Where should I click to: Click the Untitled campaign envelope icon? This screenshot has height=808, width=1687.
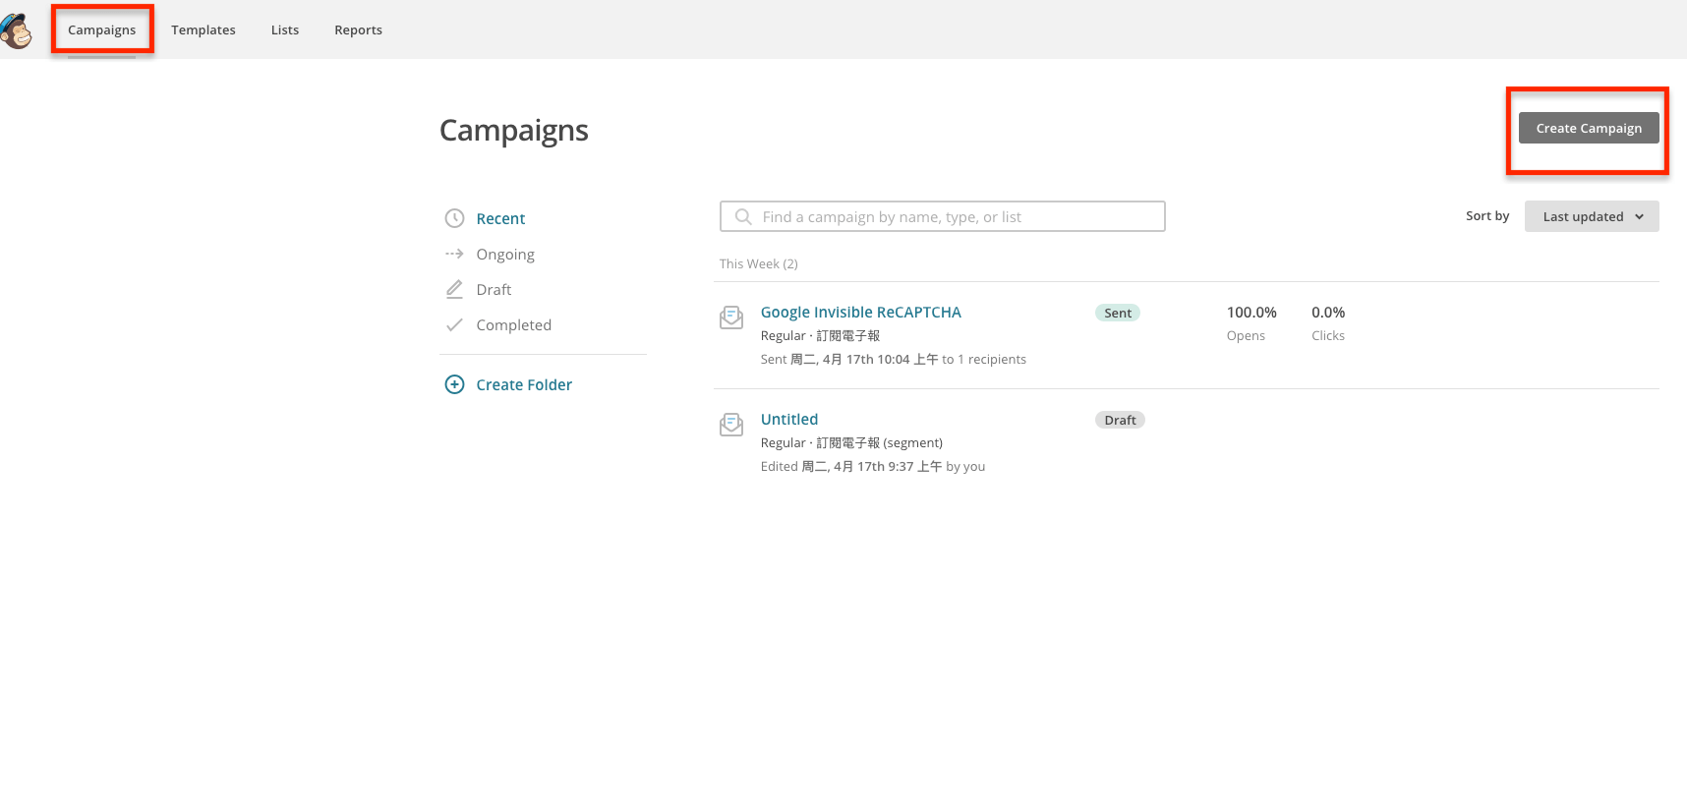(x=731, y=425)
